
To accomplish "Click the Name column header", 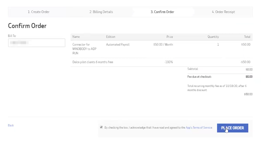I will [76, 37].
